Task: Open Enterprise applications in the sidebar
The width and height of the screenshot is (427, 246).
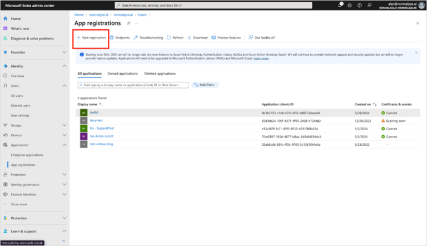Action: pos(27,155)
